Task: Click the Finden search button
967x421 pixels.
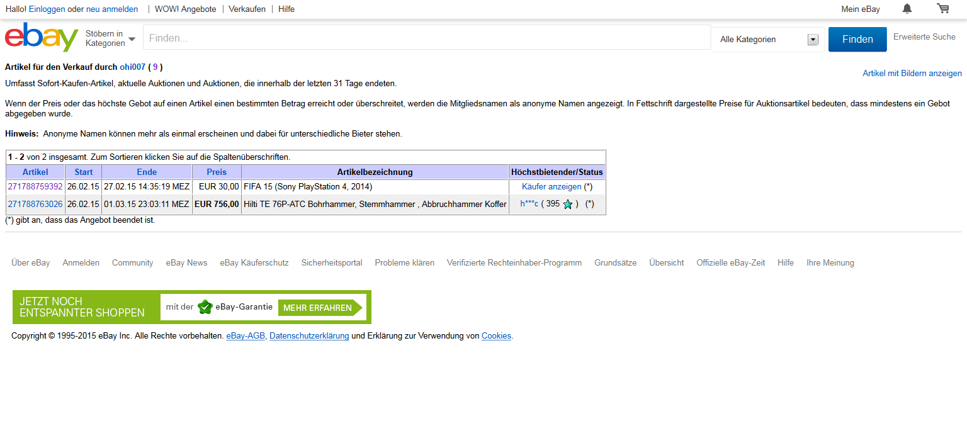Action: coord(857,39)
